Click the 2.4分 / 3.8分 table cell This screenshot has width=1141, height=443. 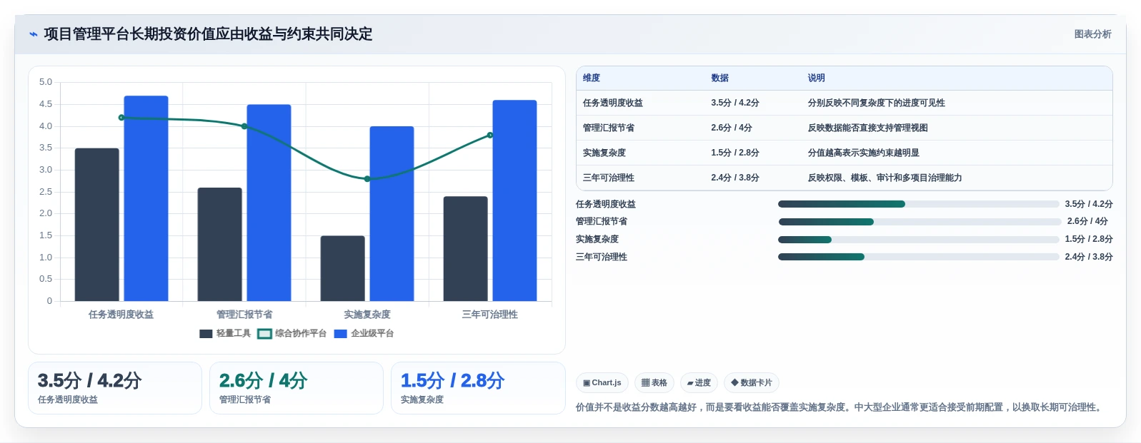pyautogui.click(x=735, y=178)
